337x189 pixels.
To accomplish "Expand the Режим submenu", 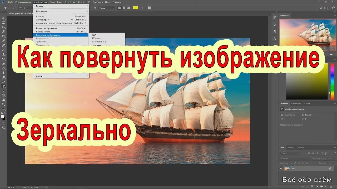I will [x=61, y=6].
